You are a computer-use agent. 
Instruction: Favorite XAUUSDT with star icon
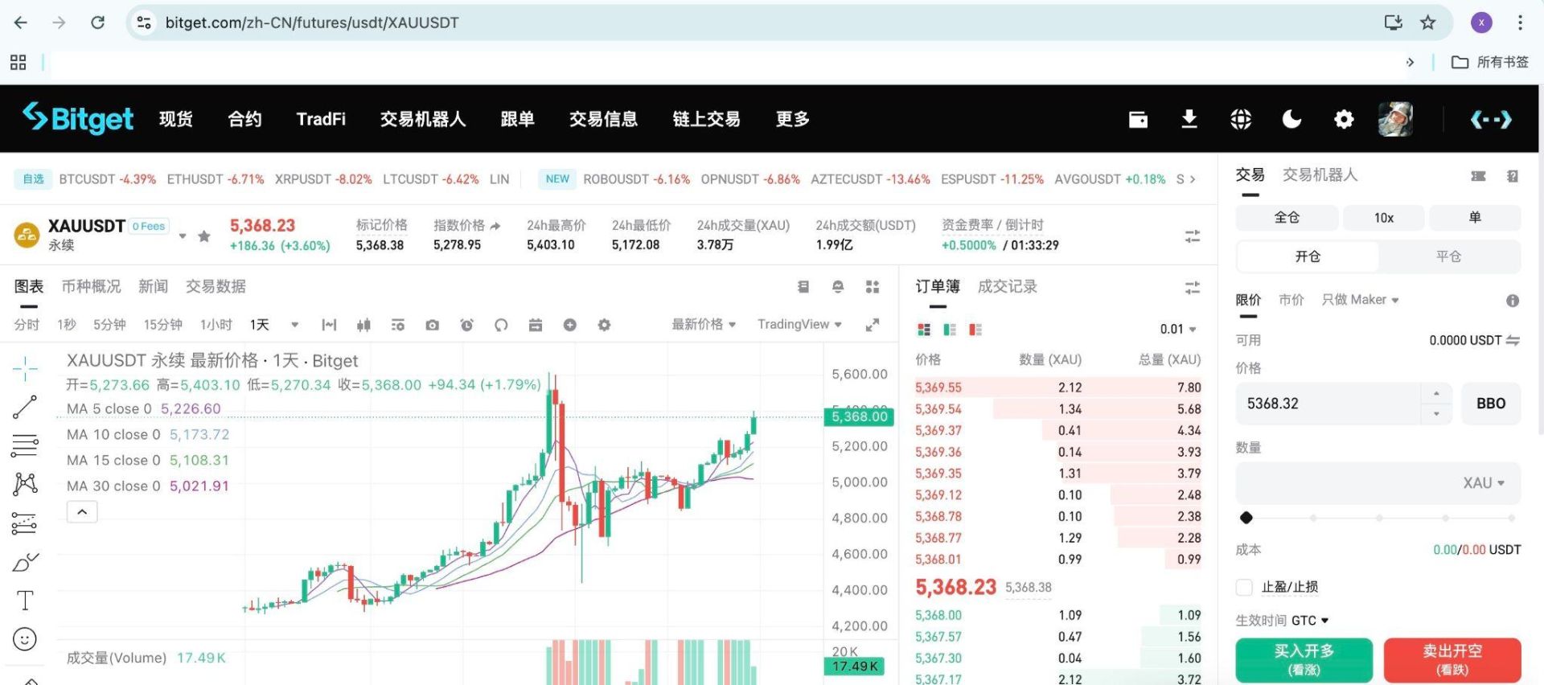tap(204, 236)
